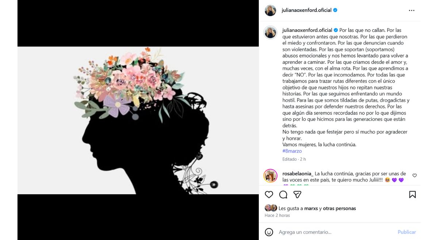Visit rosabelaonia_ profile from the comment

click(x=298, y=173)
